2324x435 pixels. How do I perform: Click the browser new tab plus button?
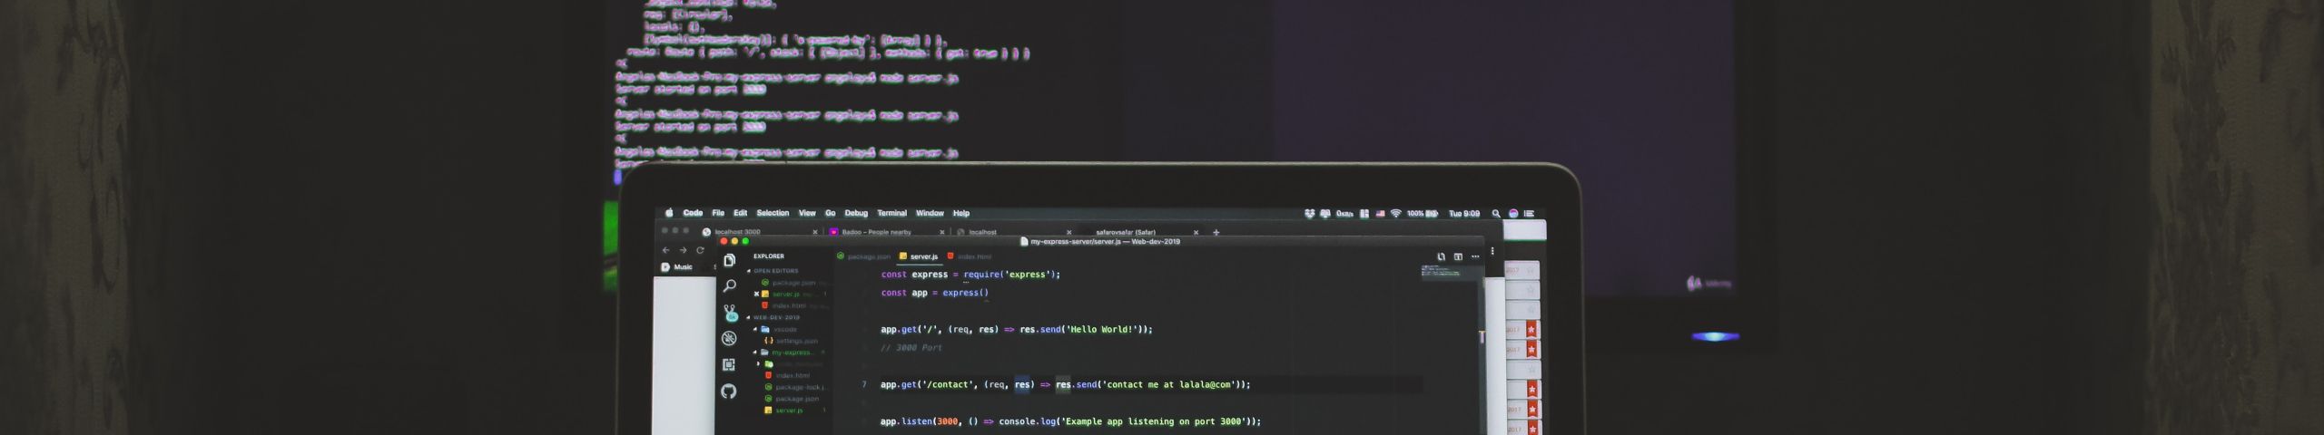1216,232
